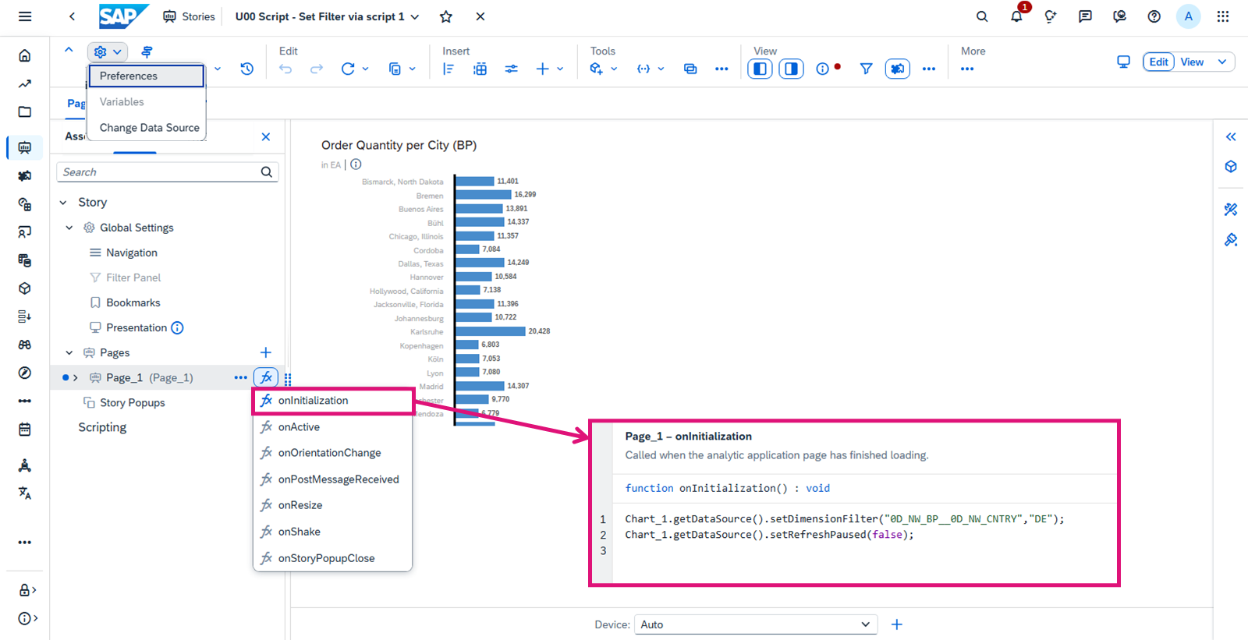
Task: Open story filter funnel icon
Action: (866, 69)
